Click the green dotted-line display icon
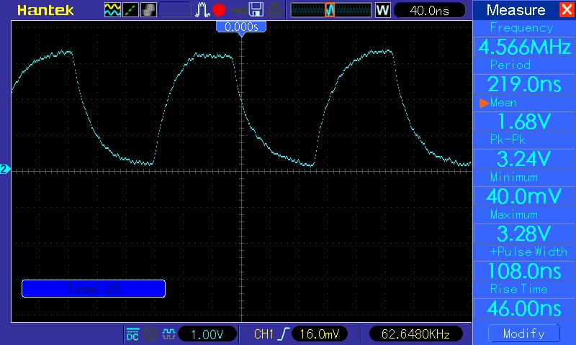Viewport: 576px width, 345px height. point(131,10)
